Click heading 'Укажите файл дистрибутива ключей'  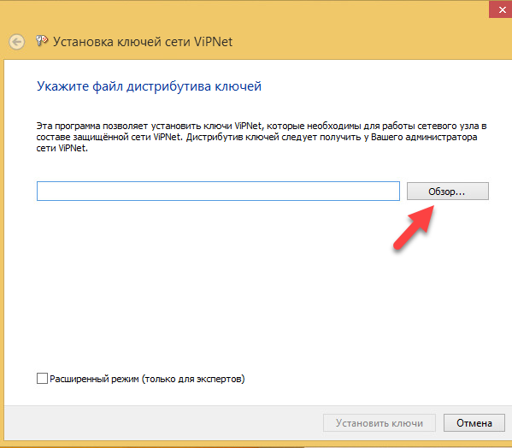tap(149, 86)
